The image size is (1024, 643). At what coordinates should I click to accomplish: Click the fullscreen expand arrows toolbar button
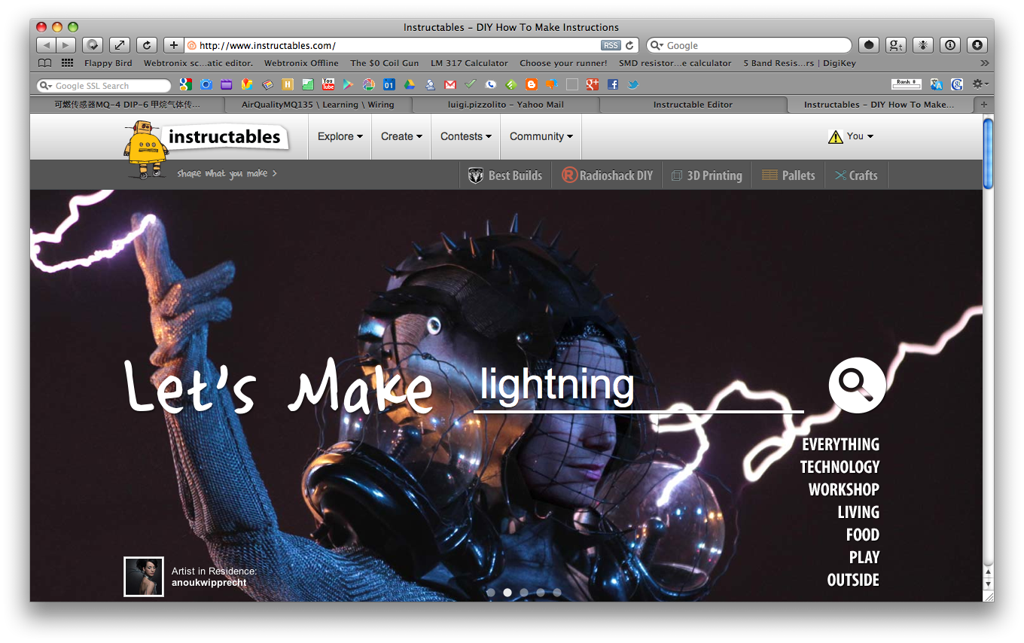[x=119, y=45]
